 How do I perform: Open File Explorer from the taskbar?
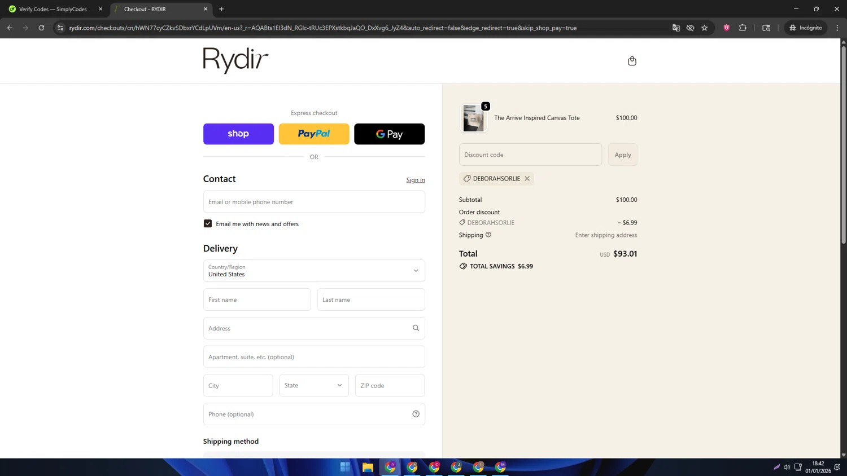(x=368, y=467)
